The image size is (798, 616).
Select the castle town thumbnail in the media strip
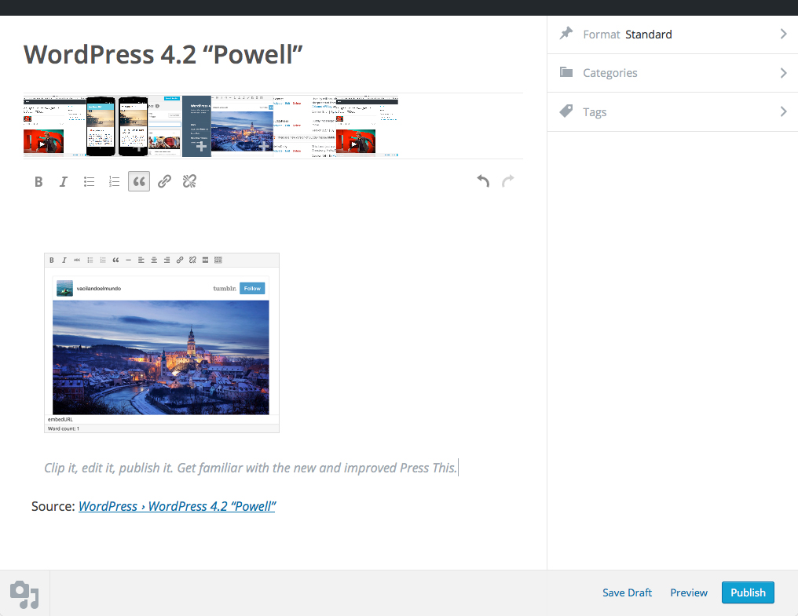pyautogui.click(x=242, y=126)
